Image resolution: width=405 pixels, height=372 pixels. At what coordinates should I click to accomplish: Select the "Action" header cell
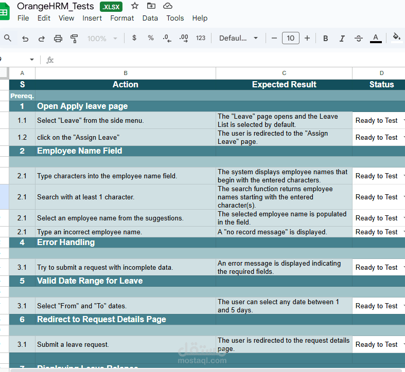(x=126, y=84)
